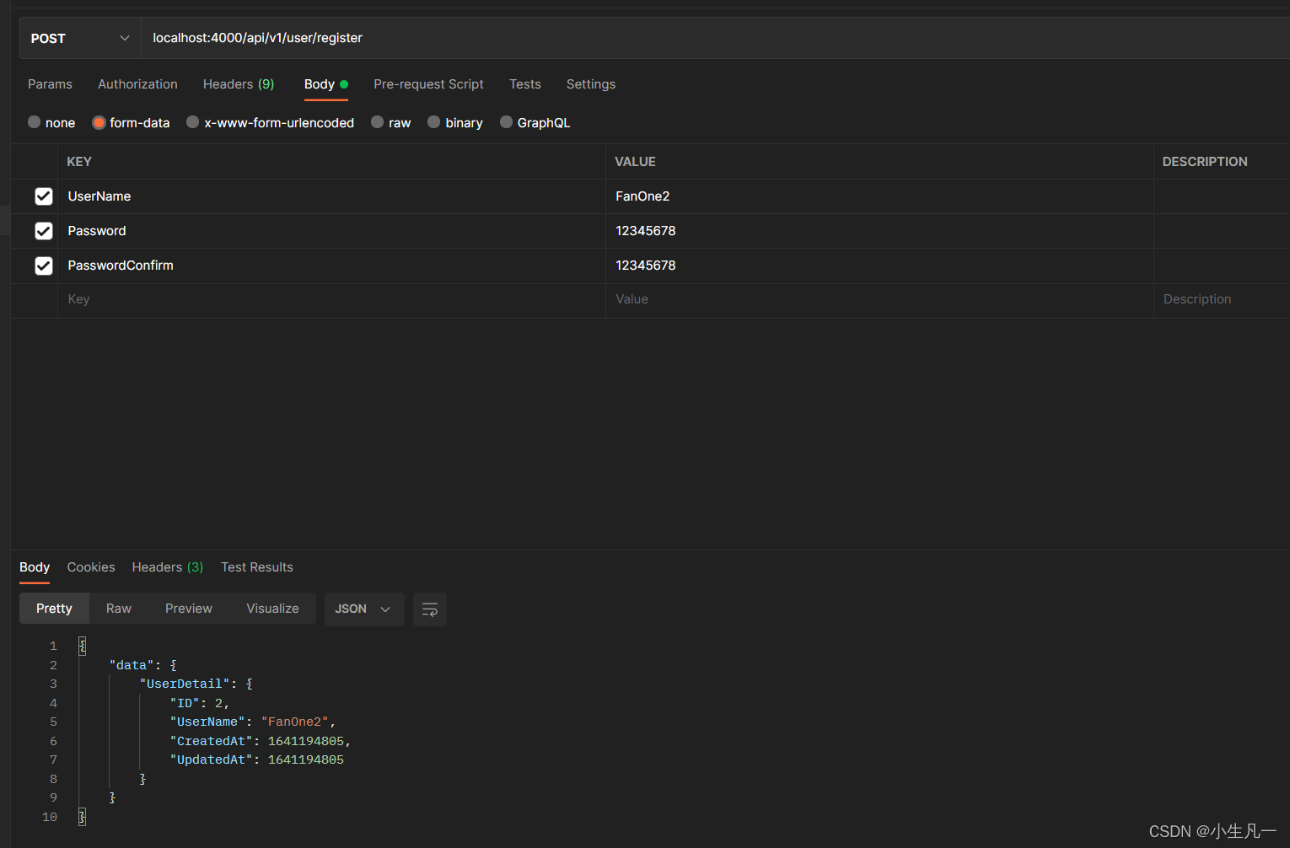Open the response Headers (3) tab
The width and height of the screenshot is (1290, 848).
click(x=168, y=567)
